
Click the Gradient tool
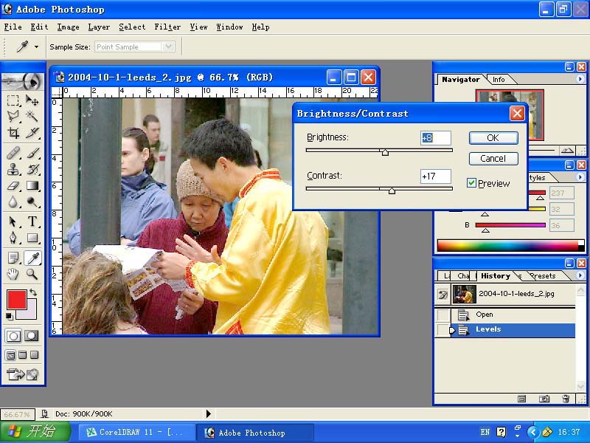click(x=32, y=186)
